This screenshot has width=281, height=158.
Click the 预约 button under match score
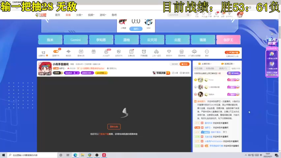pos(136,29)
